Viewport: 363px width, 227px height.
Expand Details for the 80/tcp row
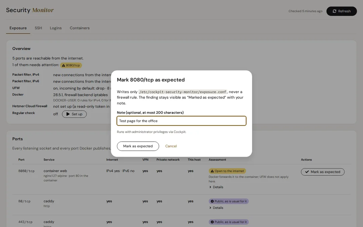point(216,208)
